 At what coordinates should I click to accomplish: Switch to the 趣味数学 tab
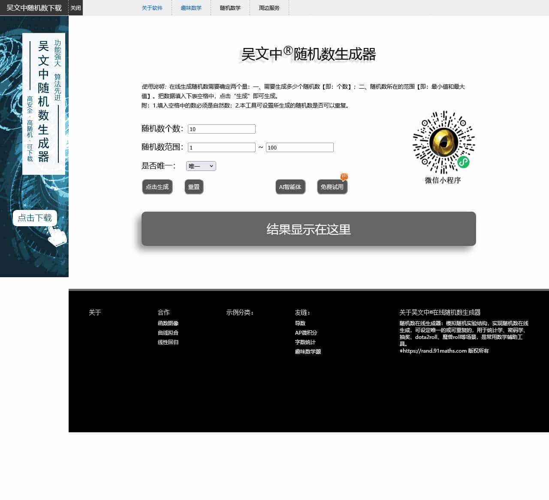click(x=190, y=8)
